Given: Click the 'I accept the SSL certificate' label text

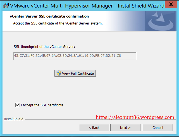Looking at the screenshot, I should click(x=42, y=105).
